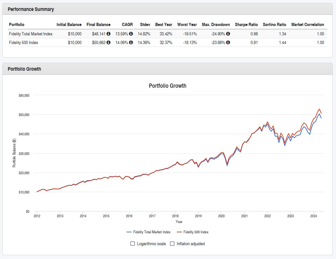The image size is (336, 259).
Task: Click the 2012 label on the year axis
Action: pos(37,216)
